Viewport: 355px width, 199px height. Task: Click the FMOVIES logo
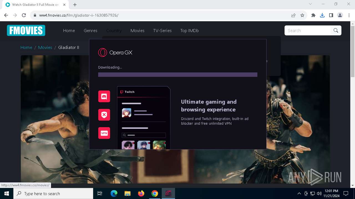coord(26,30)
